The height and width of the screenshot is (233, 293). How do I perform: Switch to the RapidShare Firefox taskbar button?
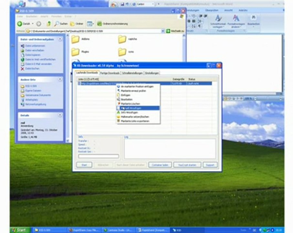[x=85, y=230]
